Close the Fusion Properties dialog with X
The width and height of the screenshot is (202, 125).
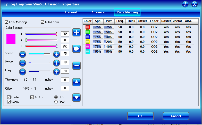tap(194, 4)
